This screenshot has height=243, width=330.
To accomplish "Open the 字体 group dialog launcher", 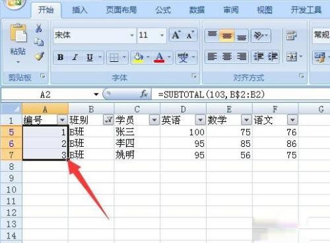I will click(194, 76).
